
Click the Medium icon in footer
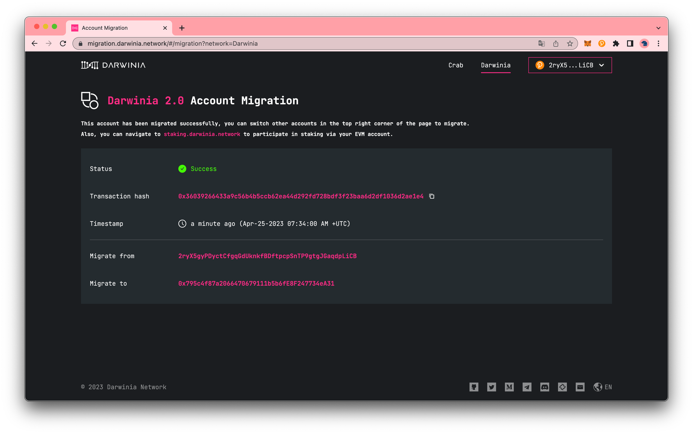509,387
